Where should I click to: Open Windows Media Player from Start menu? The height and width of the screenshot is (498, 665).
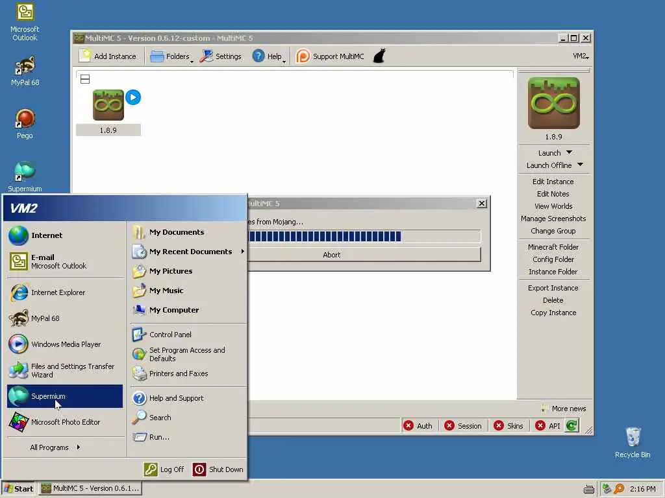tap(65, 344)
